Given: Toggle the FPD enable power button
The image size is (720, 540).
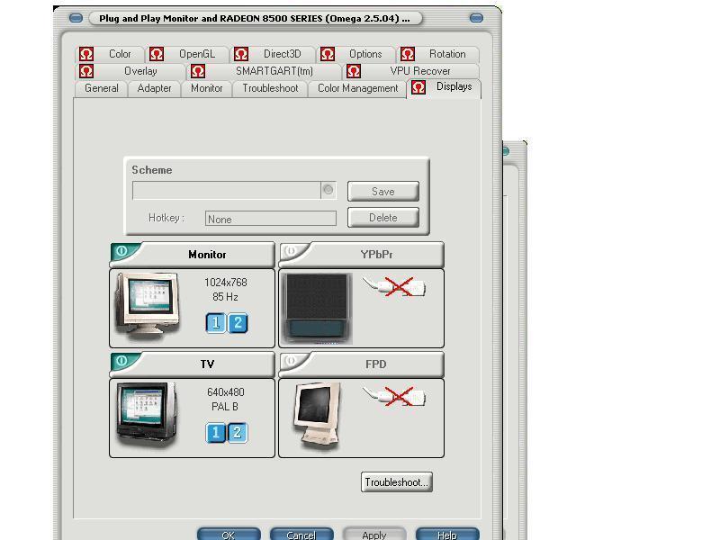Looking at the screenshot, I should pos(292,362).
